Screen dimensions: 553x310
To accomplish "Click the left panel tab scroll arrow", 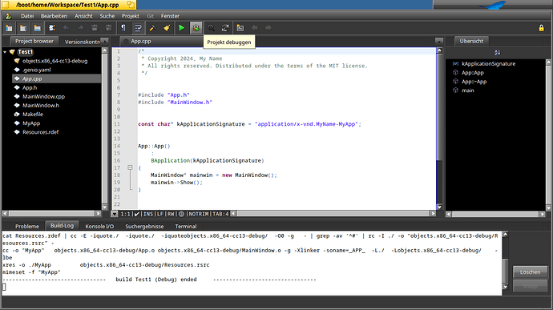I will pyautogui.click(x=104, y=41).
